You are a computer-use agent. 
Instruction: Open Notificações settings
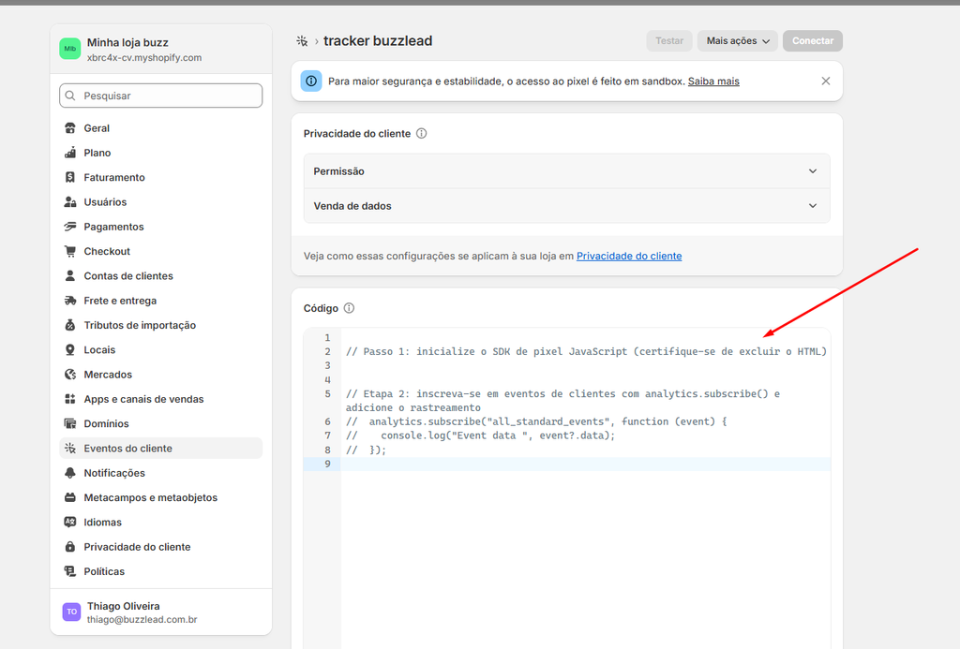pos(160,473)
